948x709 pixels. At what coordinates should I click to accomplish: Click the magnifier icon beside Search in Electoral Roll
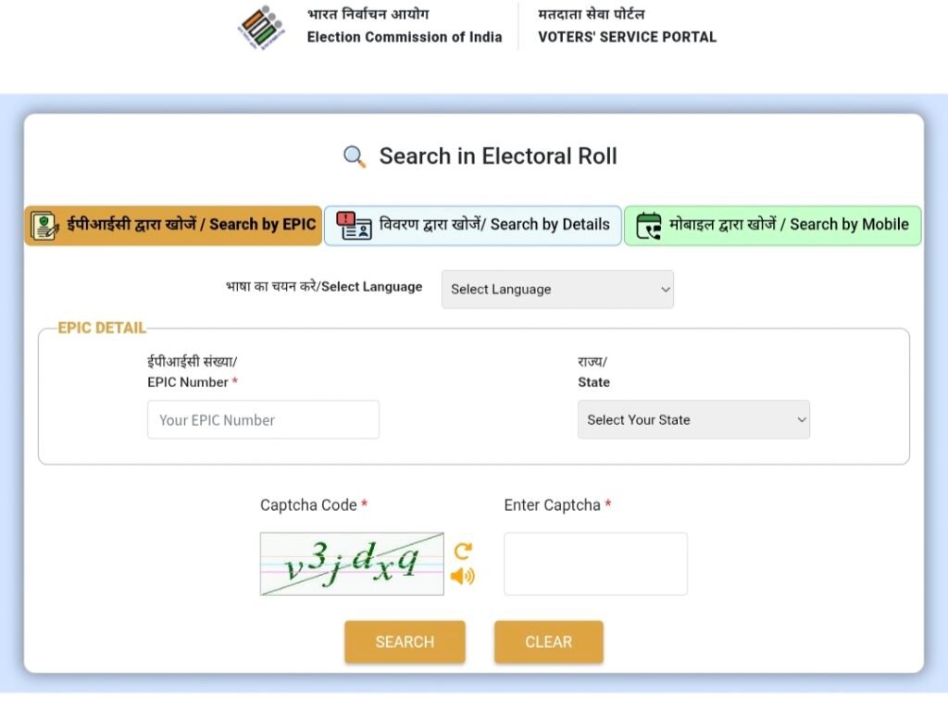[x=355, y=156]
